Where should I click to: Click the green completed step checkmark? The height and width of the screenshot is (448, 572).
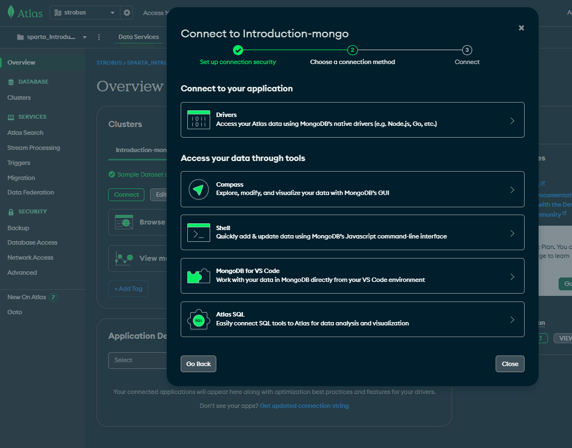[238, 50]
